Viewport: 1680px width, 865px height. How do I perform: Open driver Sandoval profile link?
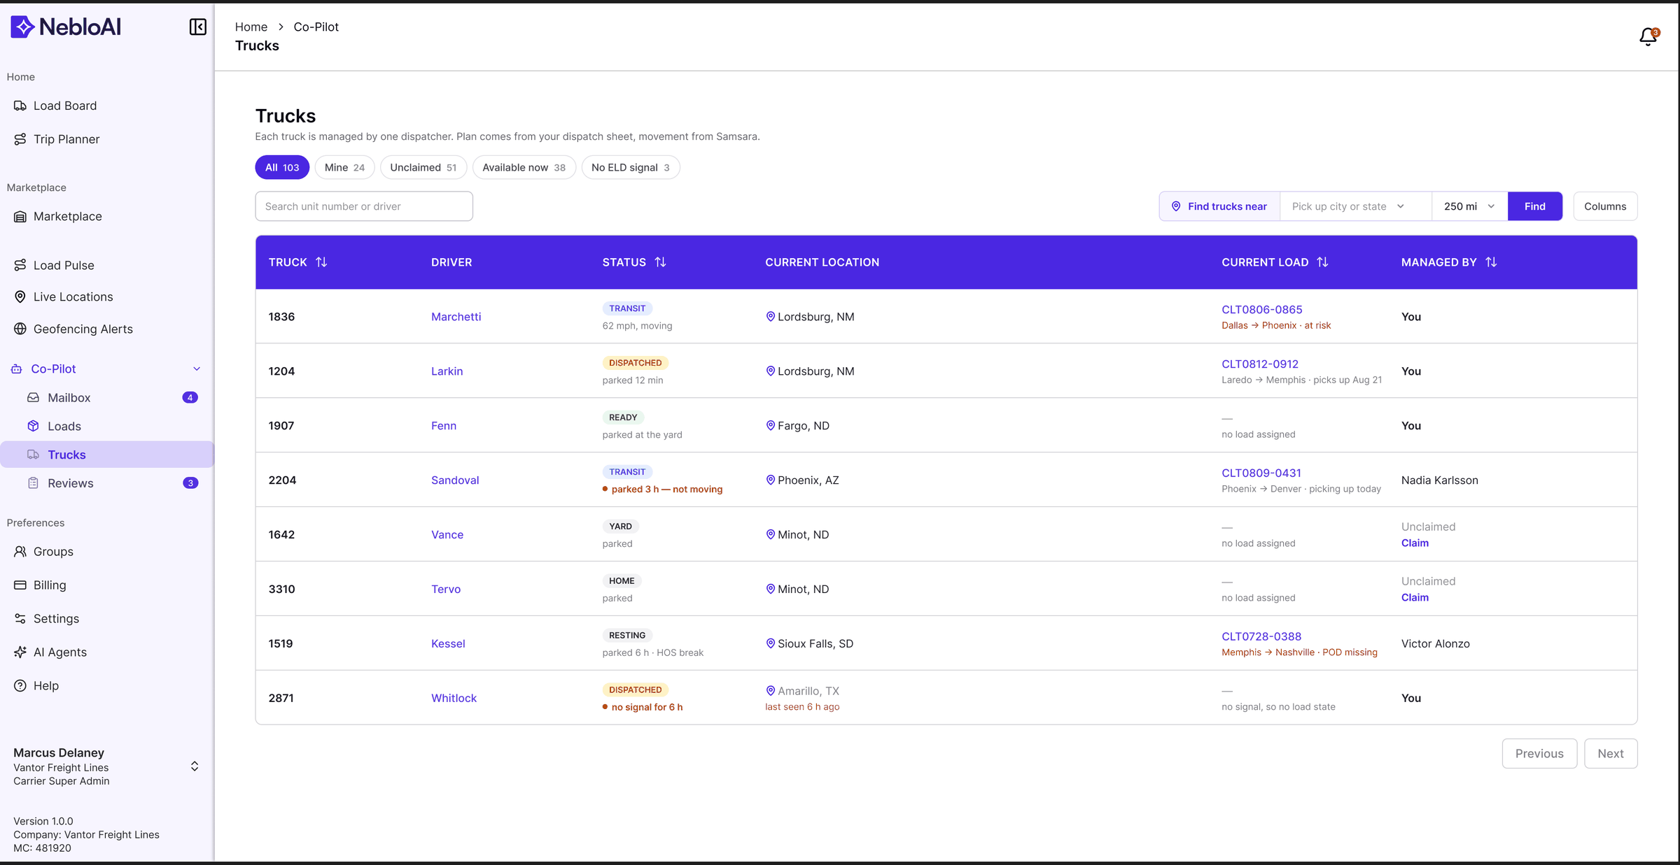pos(455,480)
